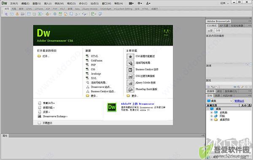Image resolution: width=253 pixels, height=160 pixels.
Task: Switch to the 布局 insert tab
Action: (x=14, y=9)
